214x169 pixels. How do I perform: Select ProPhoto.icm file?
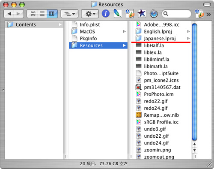tap(163, 94)
